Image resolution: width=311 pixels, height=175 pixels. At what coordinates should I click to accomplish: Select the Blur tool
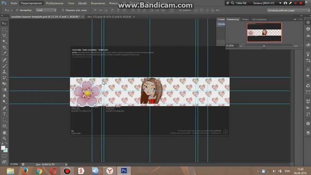4,96
